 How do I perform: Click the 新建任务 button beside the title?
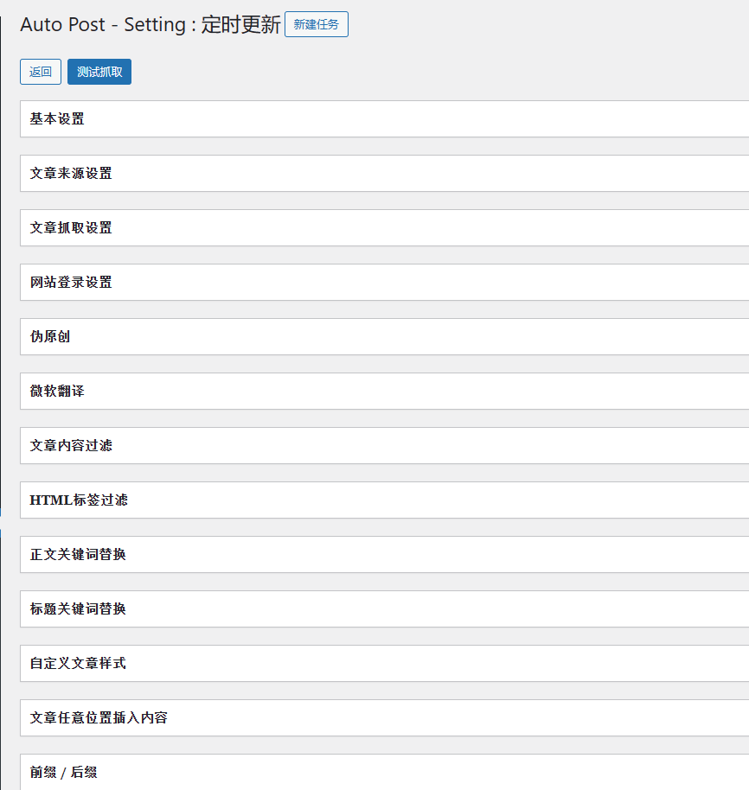316,25
